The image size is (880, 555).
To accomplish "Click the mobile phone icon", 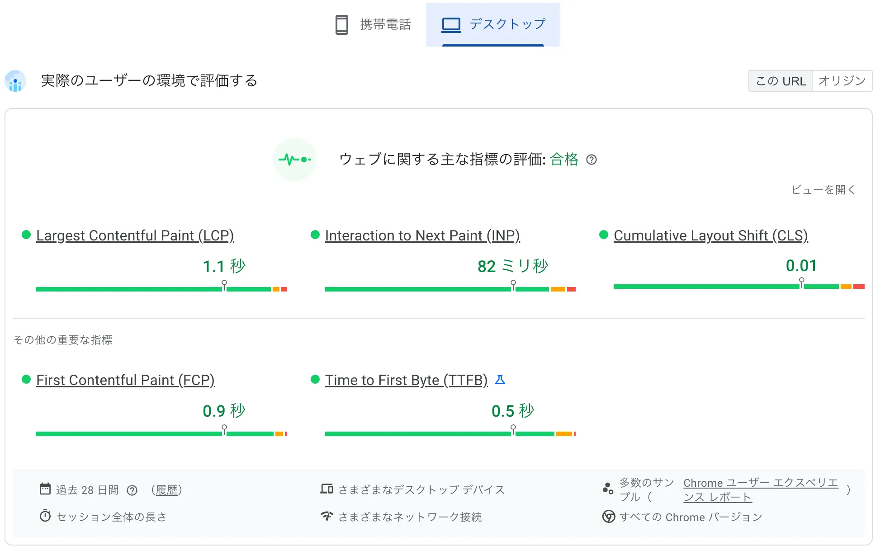I will coord(342,24).
